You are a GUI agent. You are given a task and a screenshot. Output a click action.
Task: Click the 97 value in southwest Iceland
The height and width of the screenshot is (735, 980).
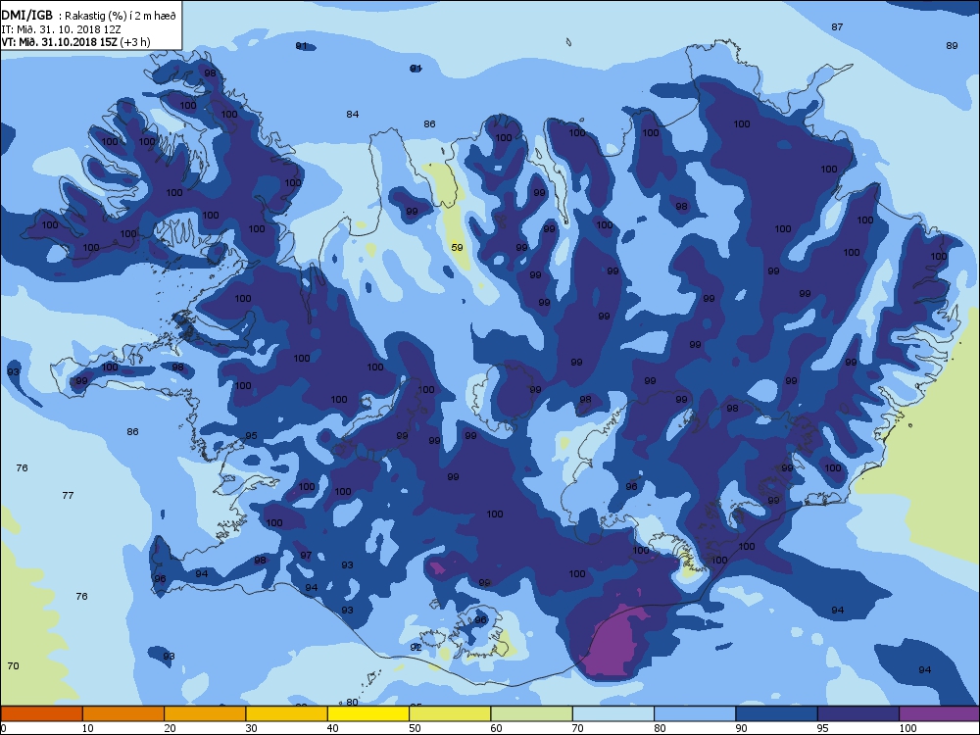click(x=306, y=555)
